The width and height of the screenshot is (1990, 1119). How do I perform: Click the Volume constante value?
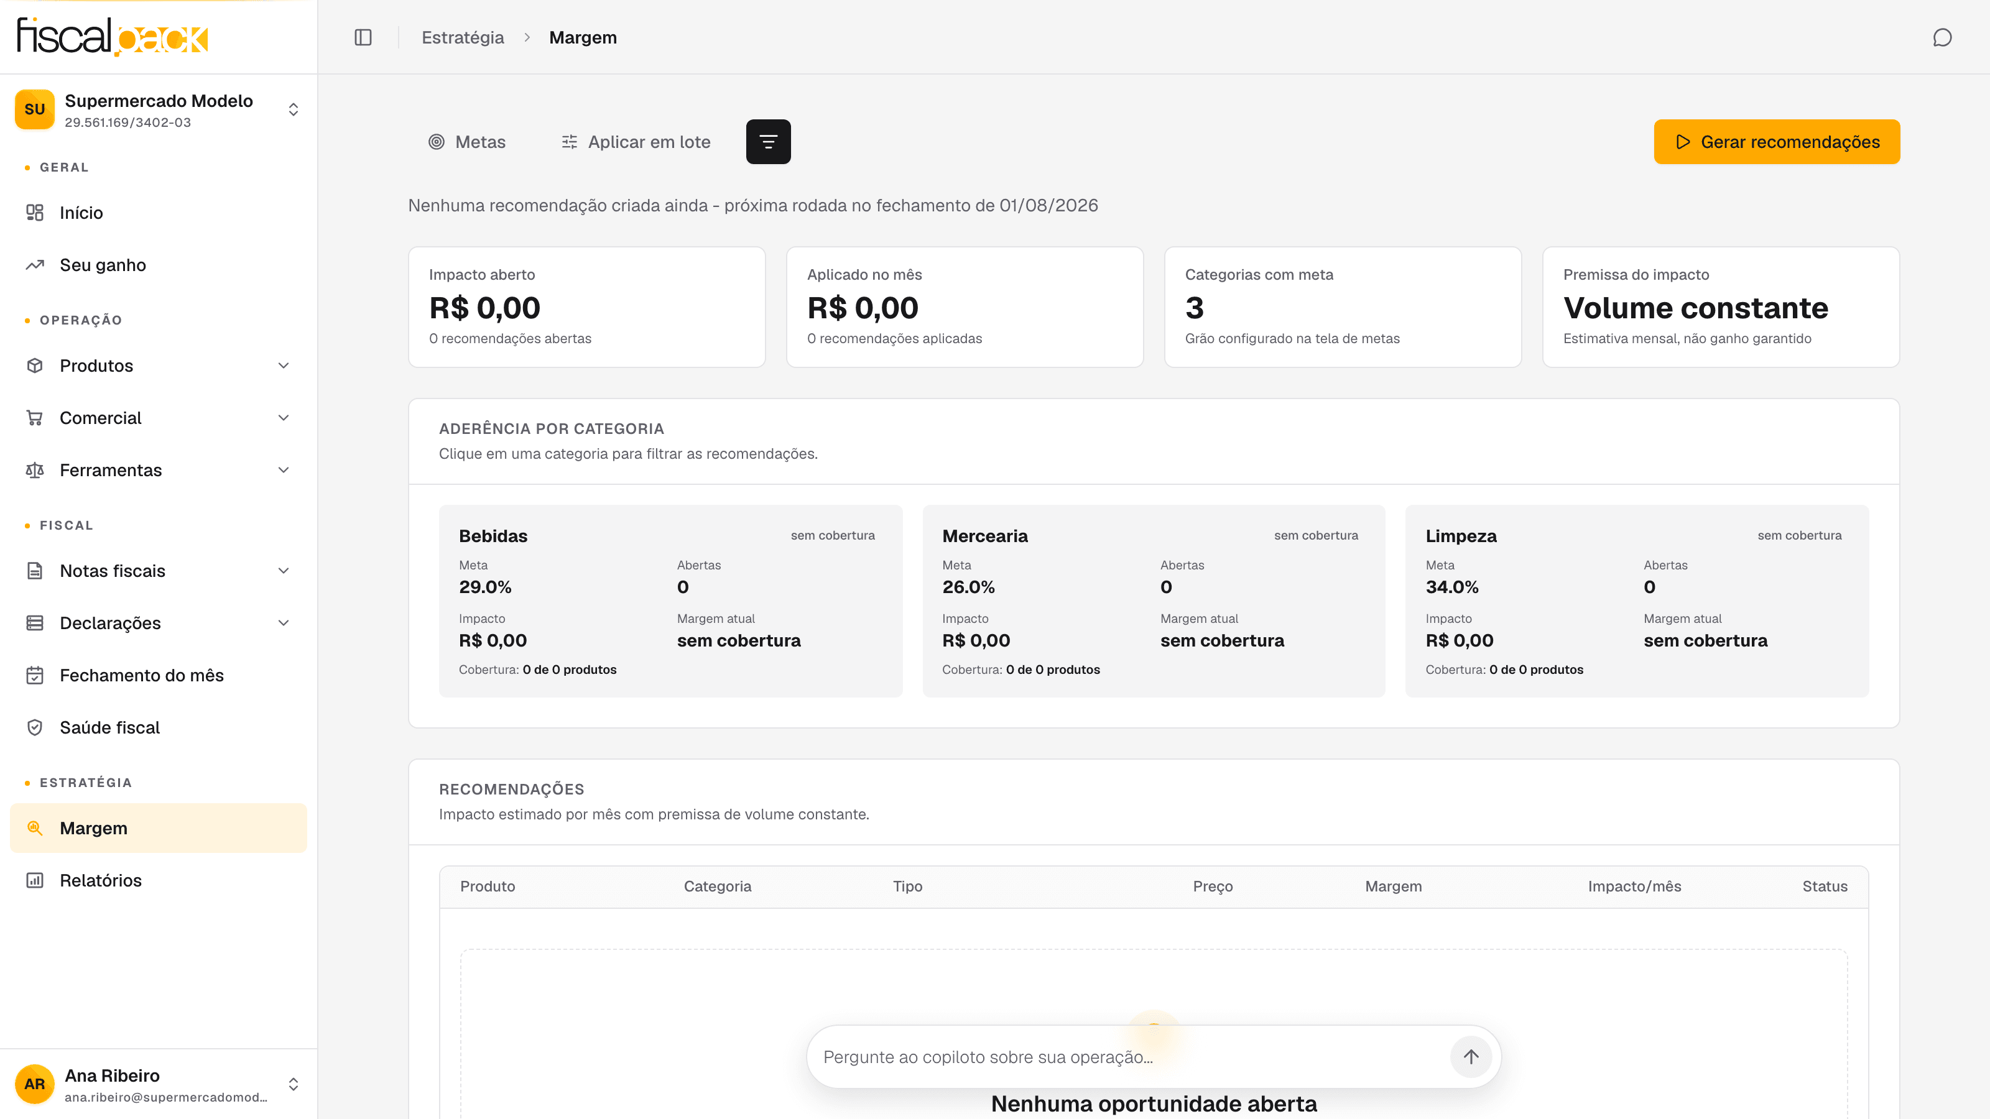(x=1696, y=307)
